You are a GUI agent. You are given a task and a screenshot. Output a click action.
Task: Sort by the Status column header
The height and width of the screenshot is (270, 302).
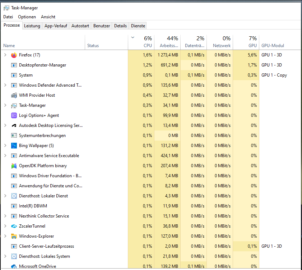pos(106,42)
